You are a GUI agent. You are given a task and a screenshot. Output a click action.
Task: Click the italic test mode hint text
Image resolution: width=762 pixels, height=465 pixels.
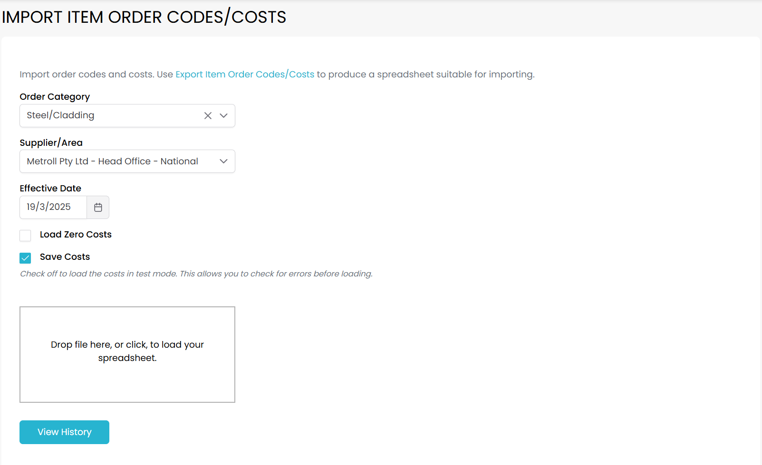[x=196, y=274]
